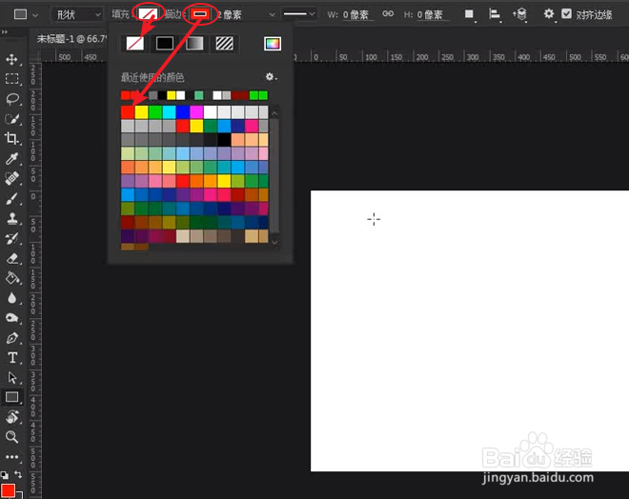Open the fill swatch dropdown
This screenshot has width=629, height=499.
pos(148,14)
